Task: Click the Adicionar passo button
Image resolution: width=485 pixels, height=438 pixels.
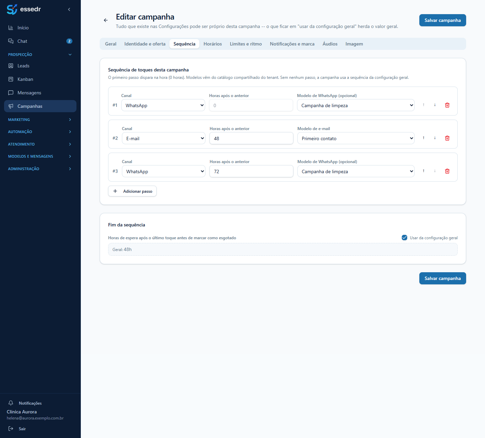Action: click(132, 191)
